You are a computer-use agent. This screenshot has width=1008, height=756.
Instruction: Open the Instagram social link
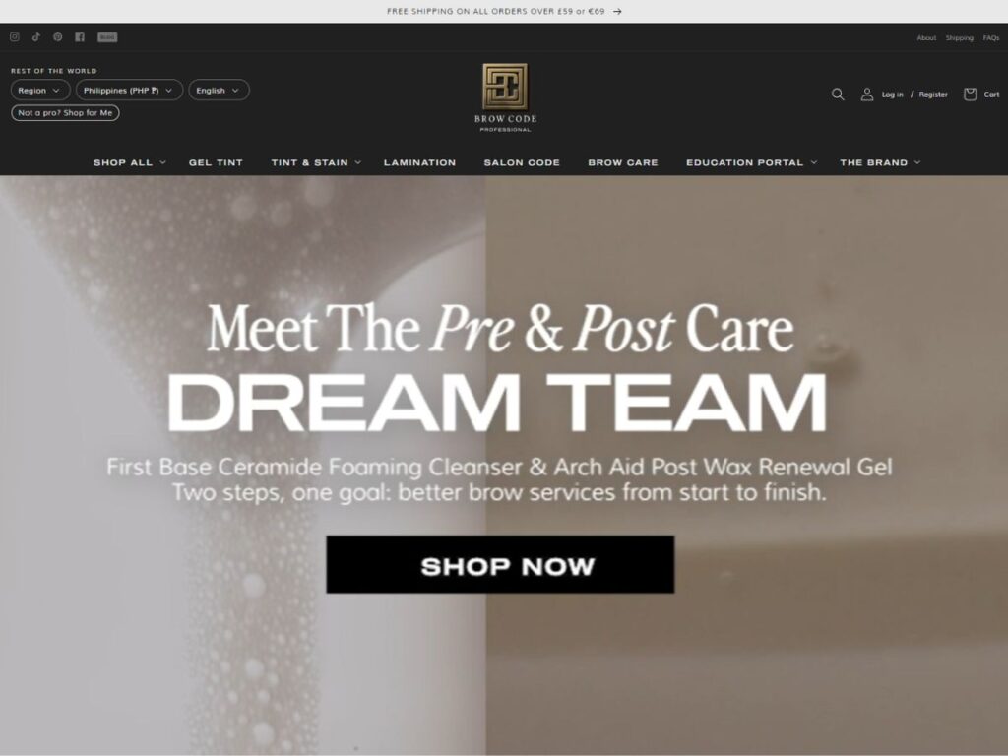pos(14,37)
